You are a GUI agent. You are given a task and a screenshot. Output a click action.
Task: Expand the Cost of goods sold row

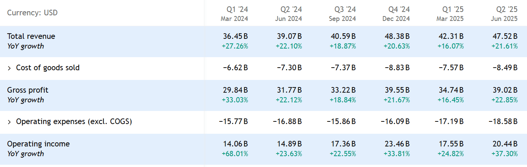tap(9, 68)
